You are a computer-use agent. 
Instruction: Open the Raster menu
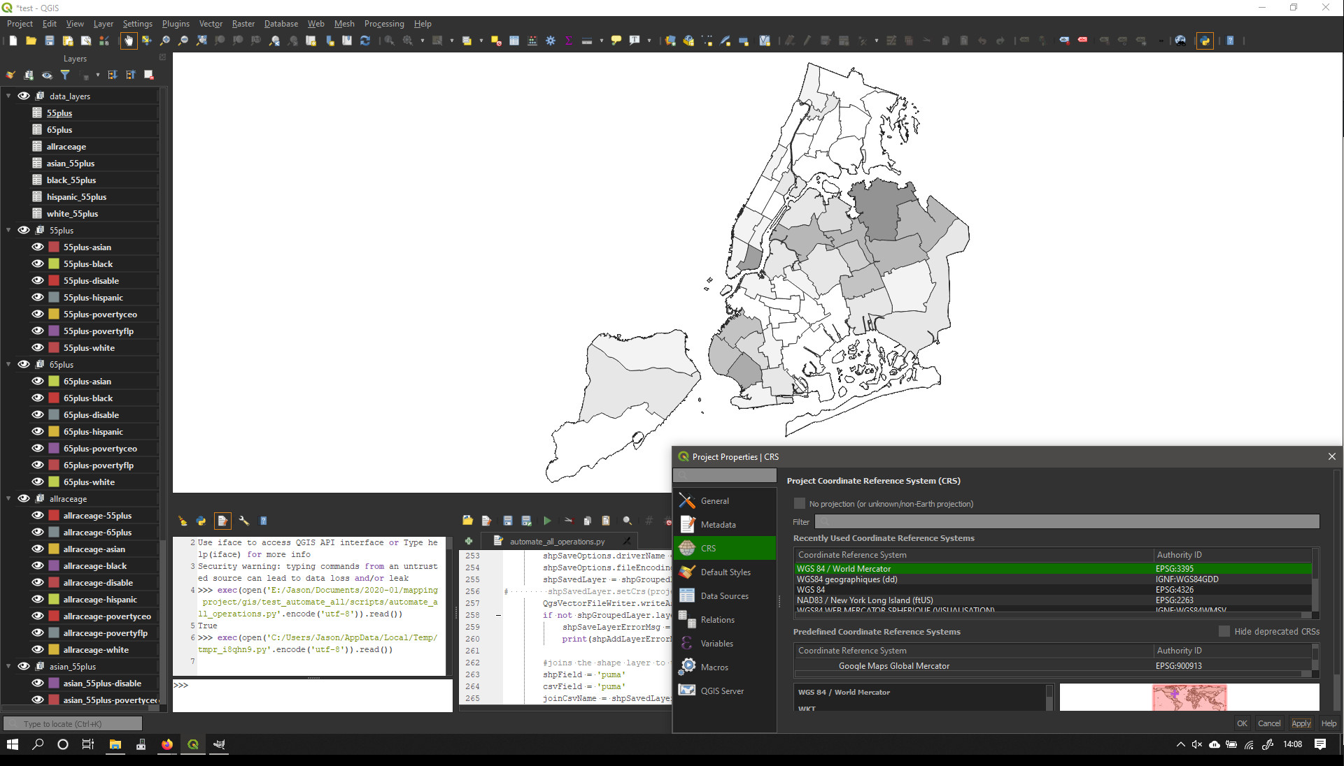click(243, 24)
